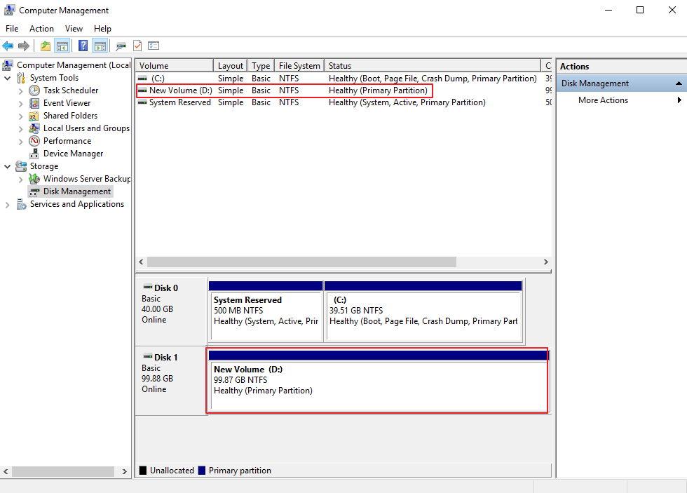Click left arrow of volume list scrollbar
This screenshot has width=687, height=493.
point(141,262)
